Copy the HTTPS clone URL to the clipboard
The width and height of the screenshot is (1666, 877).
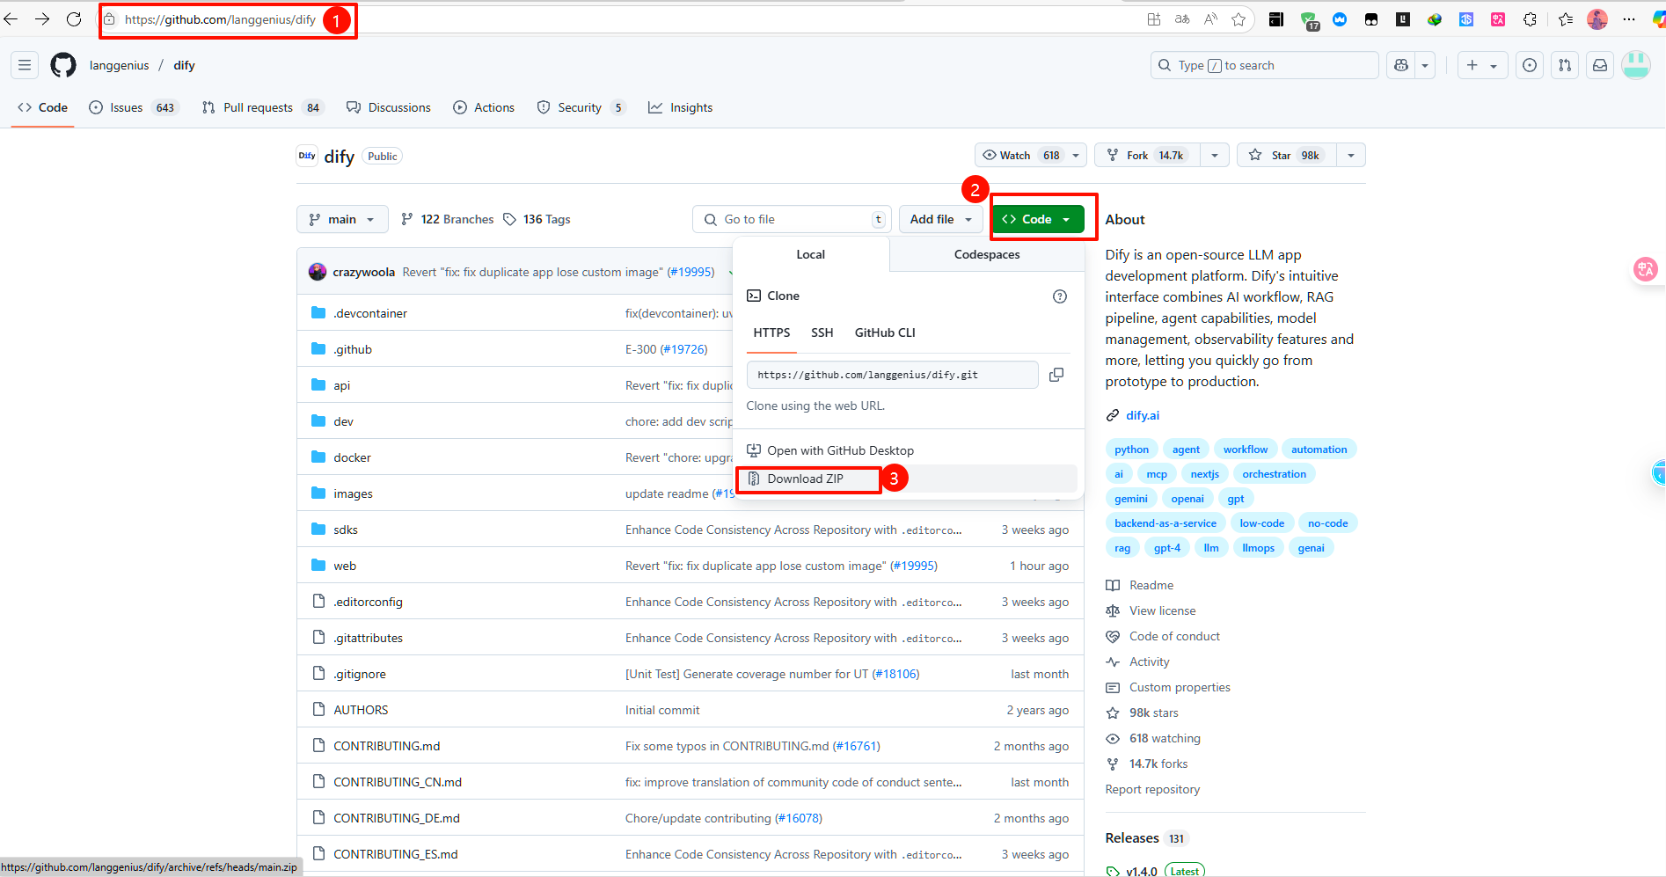click(x=1056, y=375)
